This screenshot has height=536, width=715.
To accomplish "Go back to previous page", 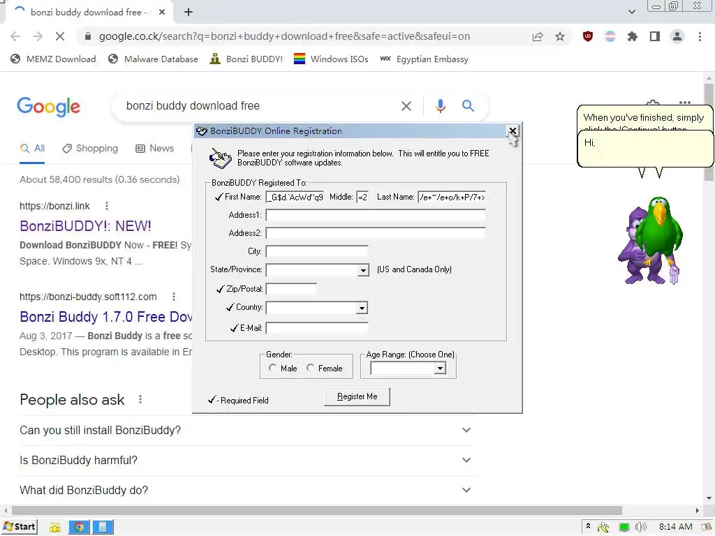I will 15,36.
